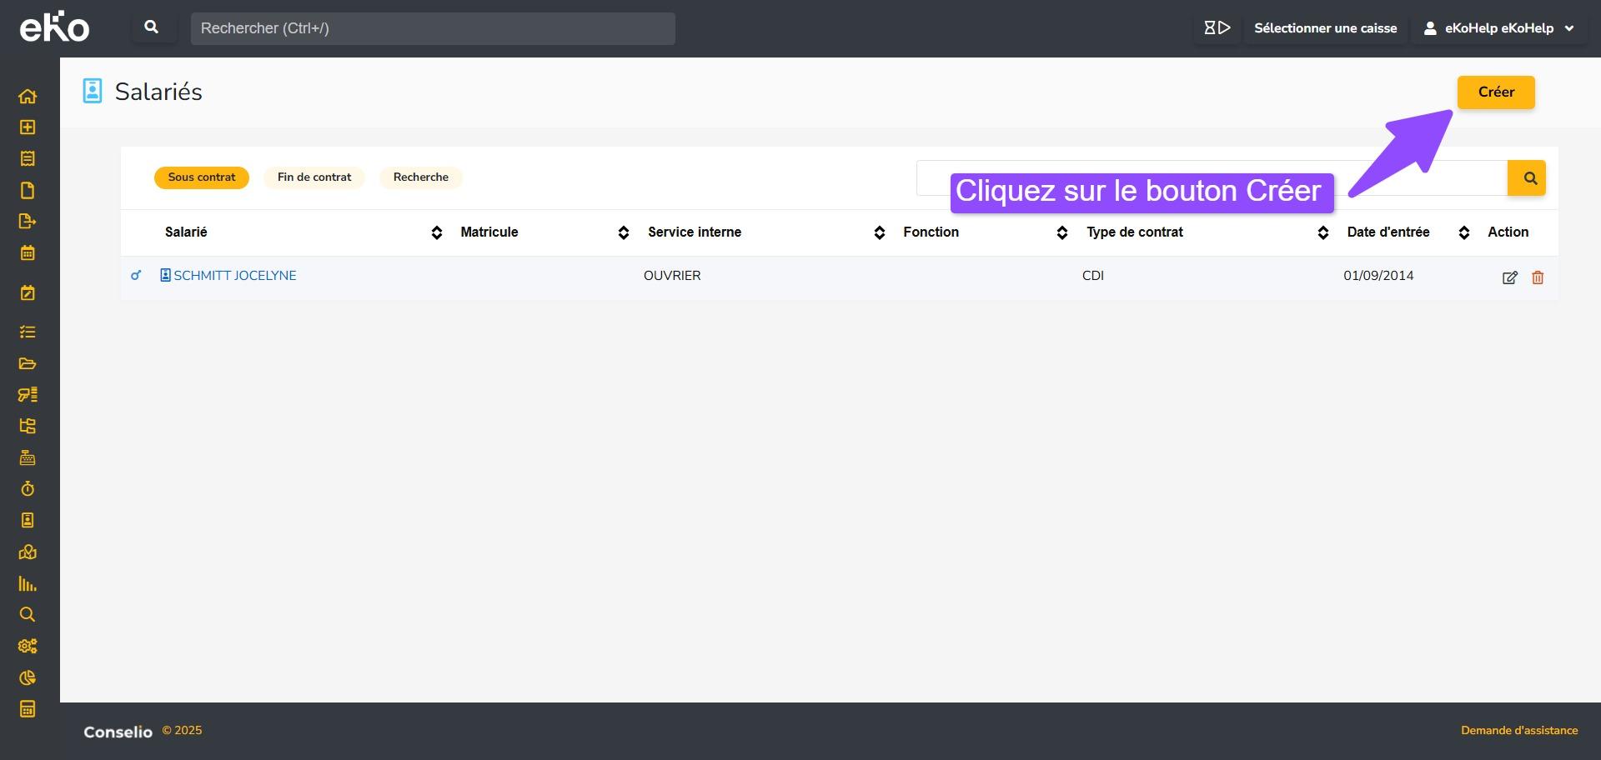Sort by Date d'entrée column
The width and height of the screenshot is (1601, 760).
[x=1463, y=232]
